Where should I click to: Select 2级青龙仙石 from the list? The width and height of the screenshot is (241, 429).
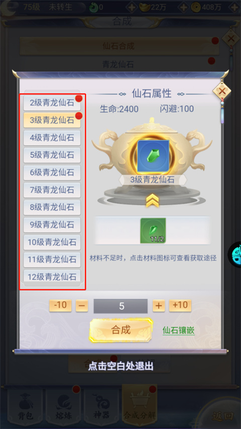click(x=52, y=103)
